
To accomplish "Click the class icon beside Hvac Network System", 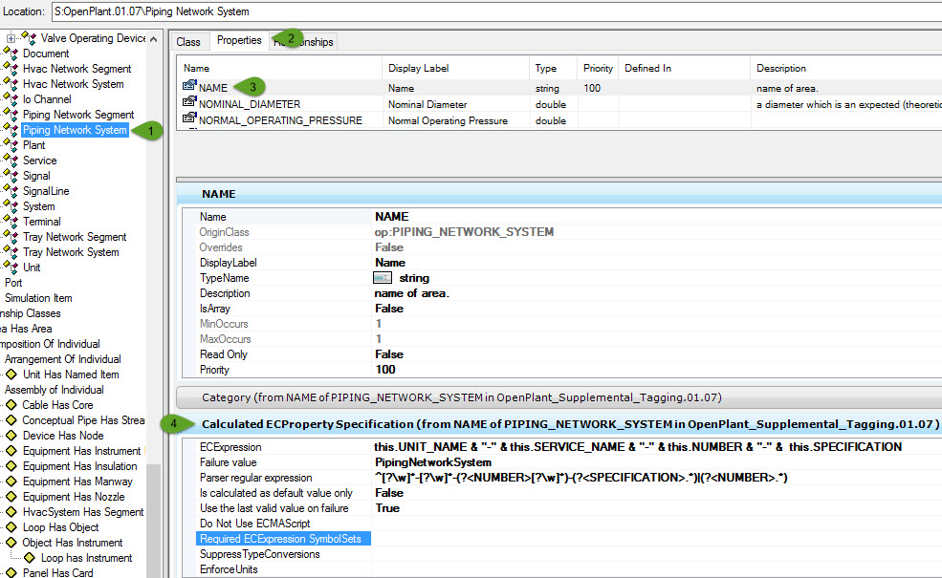I will click(11, 84).
